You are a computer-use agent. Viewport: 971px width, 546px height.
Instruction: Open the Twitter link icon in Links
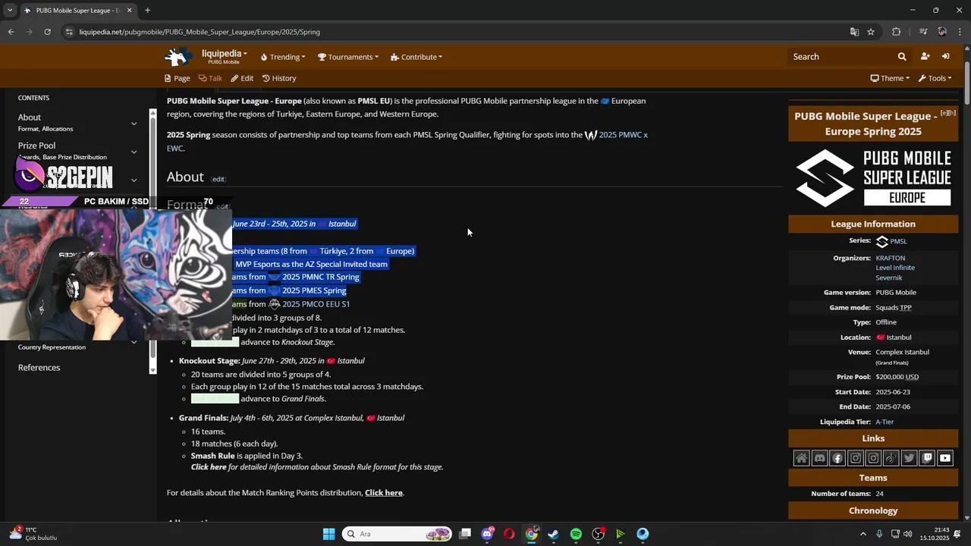coord(909,458)
